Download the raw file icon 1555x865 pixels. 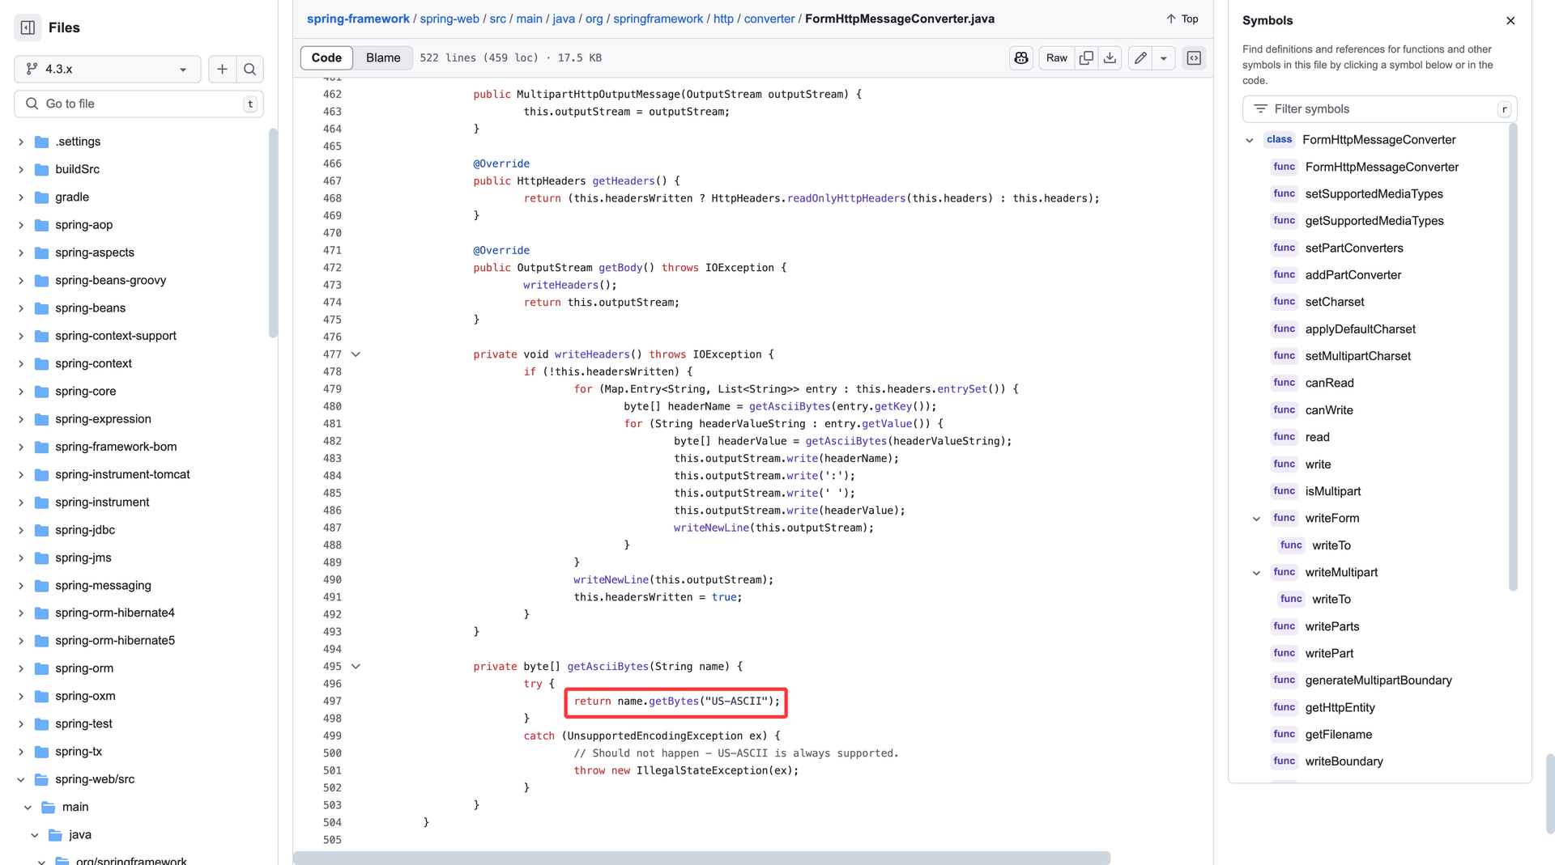click(x=1110, y=57)
